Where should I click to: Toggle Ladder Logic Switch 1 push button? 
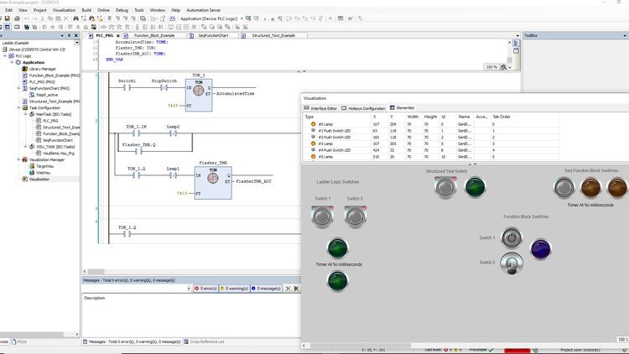tap(323, 217)
